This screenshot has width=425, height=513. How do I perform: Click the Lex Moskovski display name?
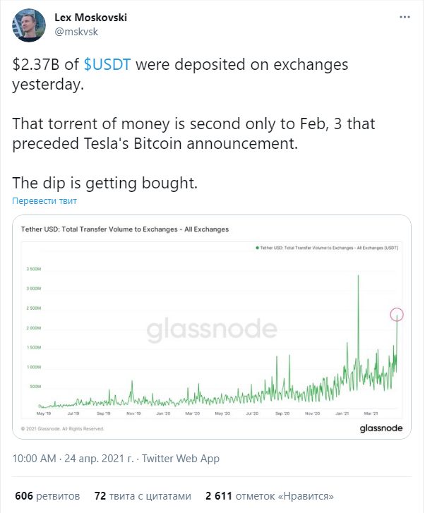(90, 18)
